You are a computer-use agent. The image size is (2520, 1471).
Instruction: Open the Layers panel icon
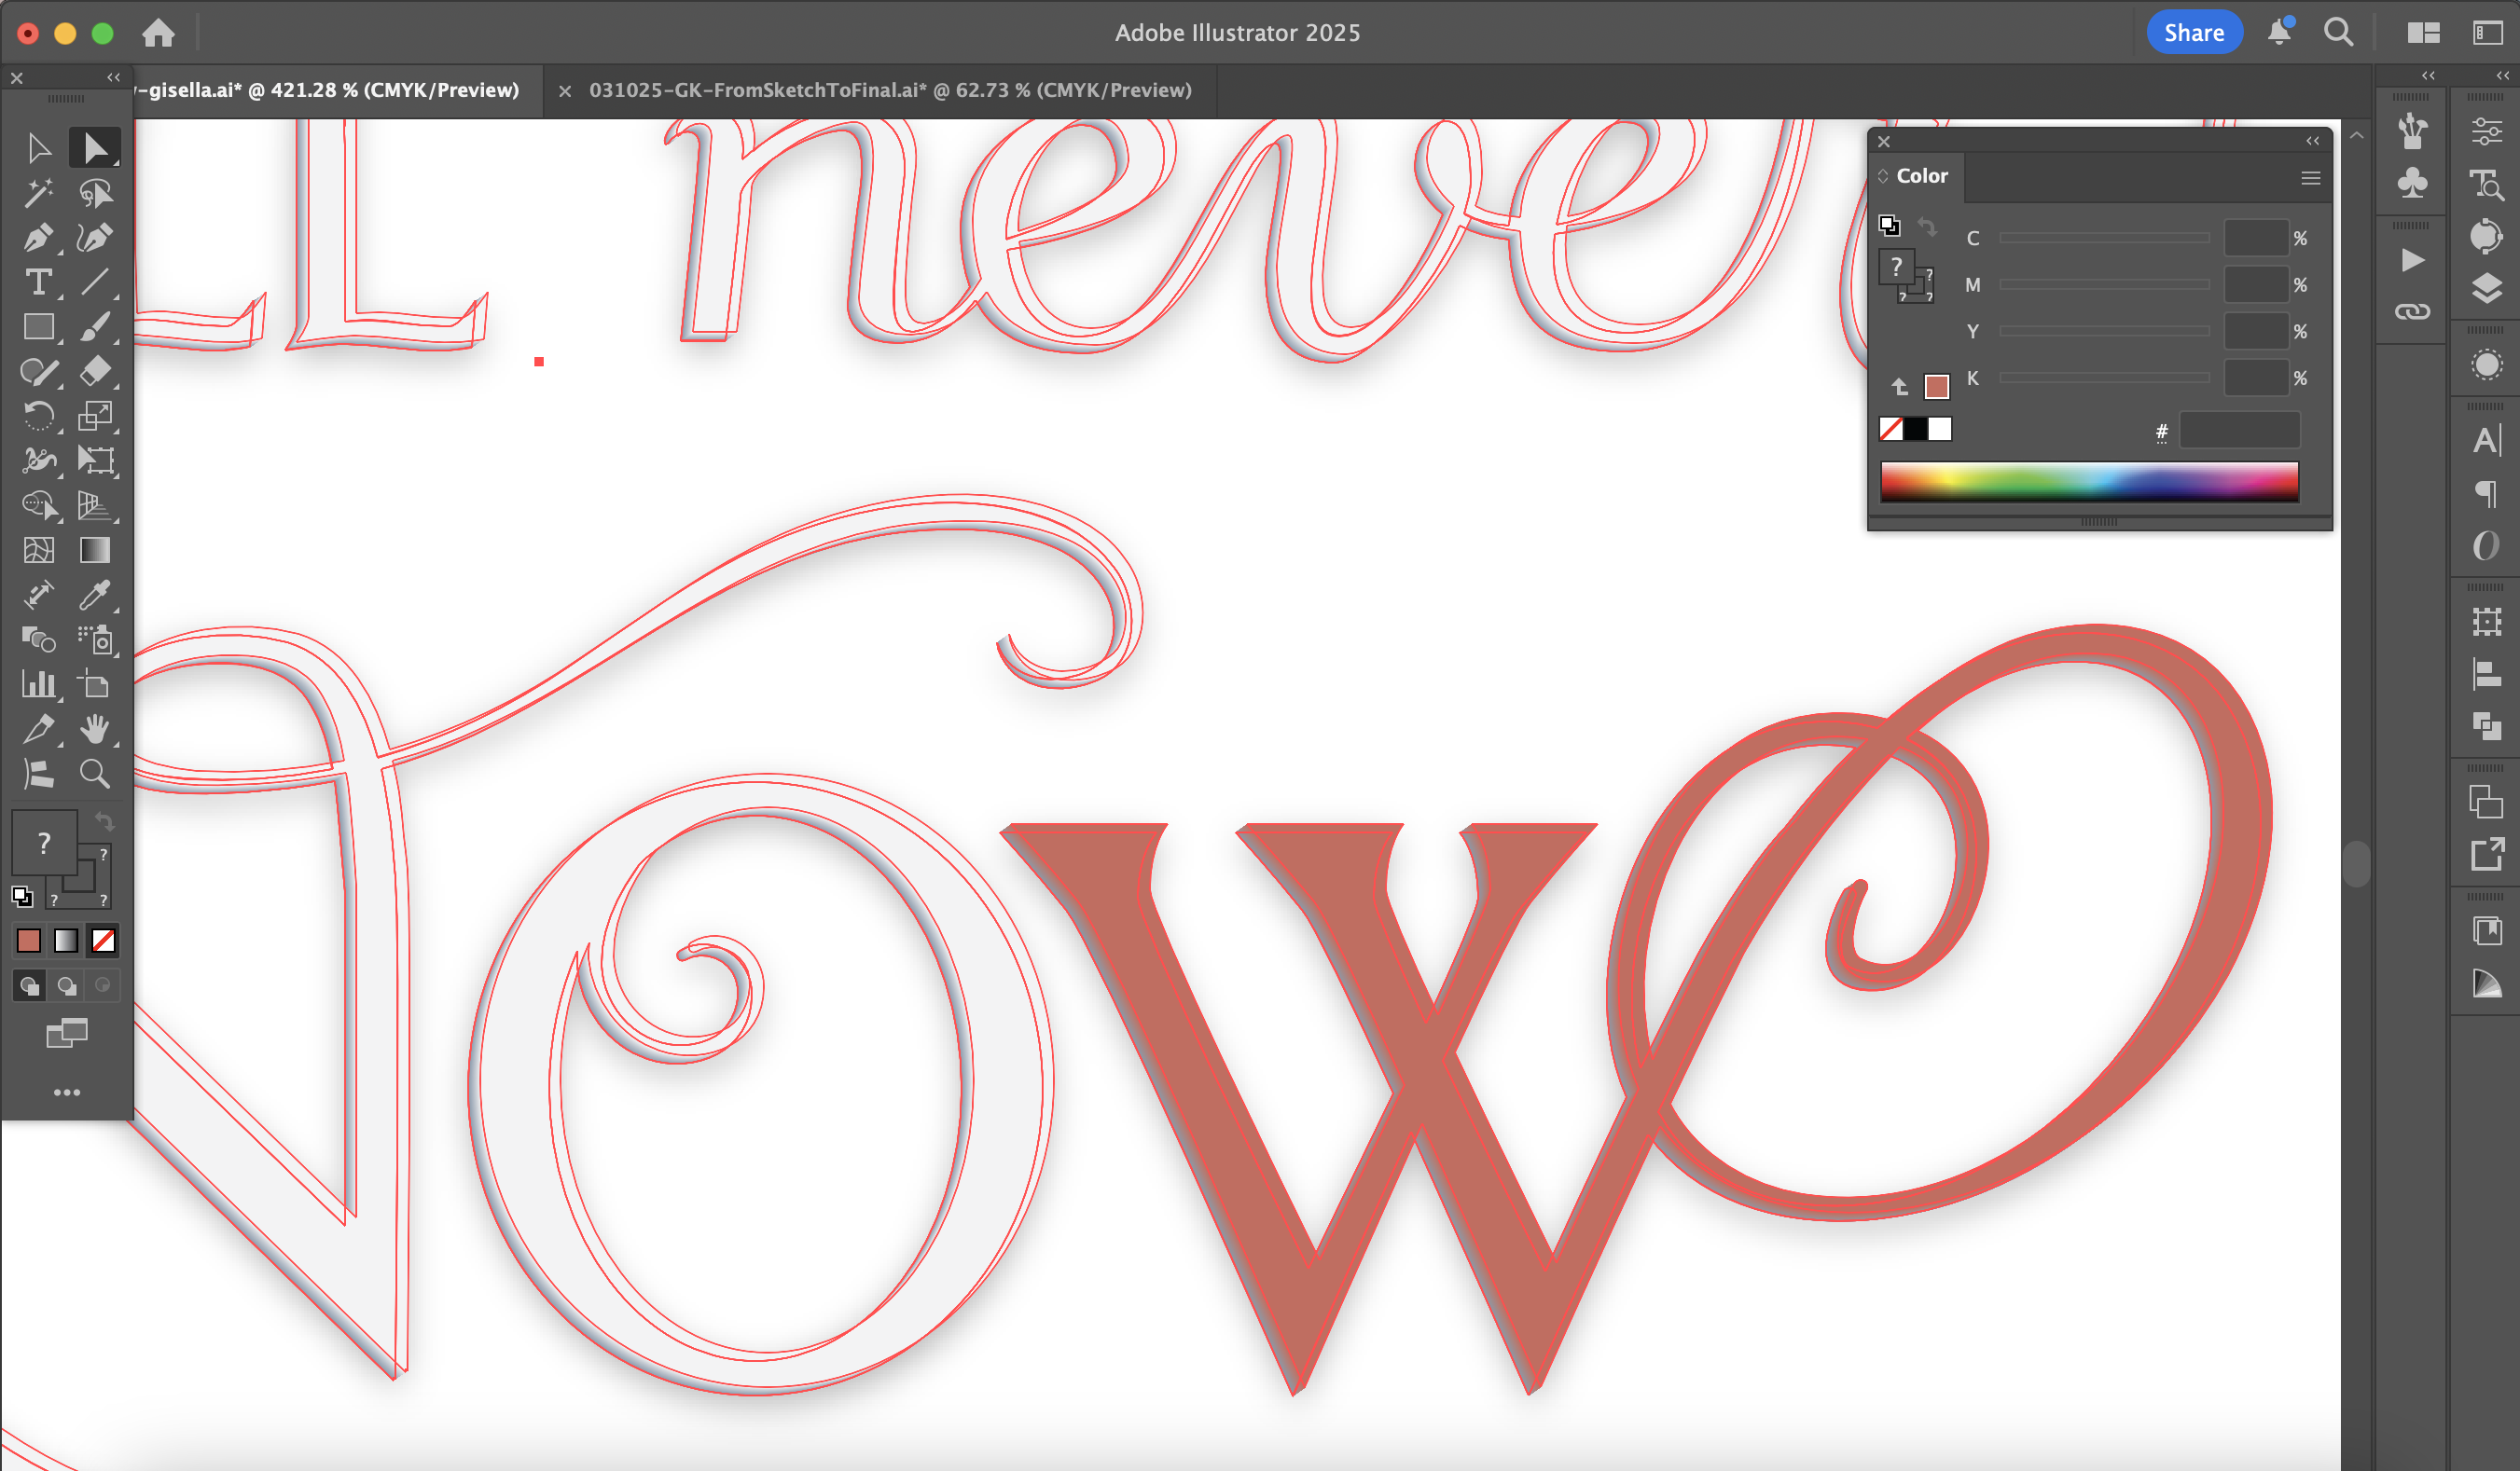click(x=2486, y=289)
